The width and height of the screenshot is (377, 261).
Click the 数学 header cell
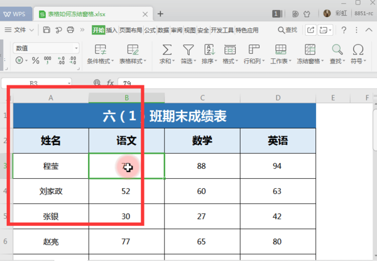[x=202, y=141]
